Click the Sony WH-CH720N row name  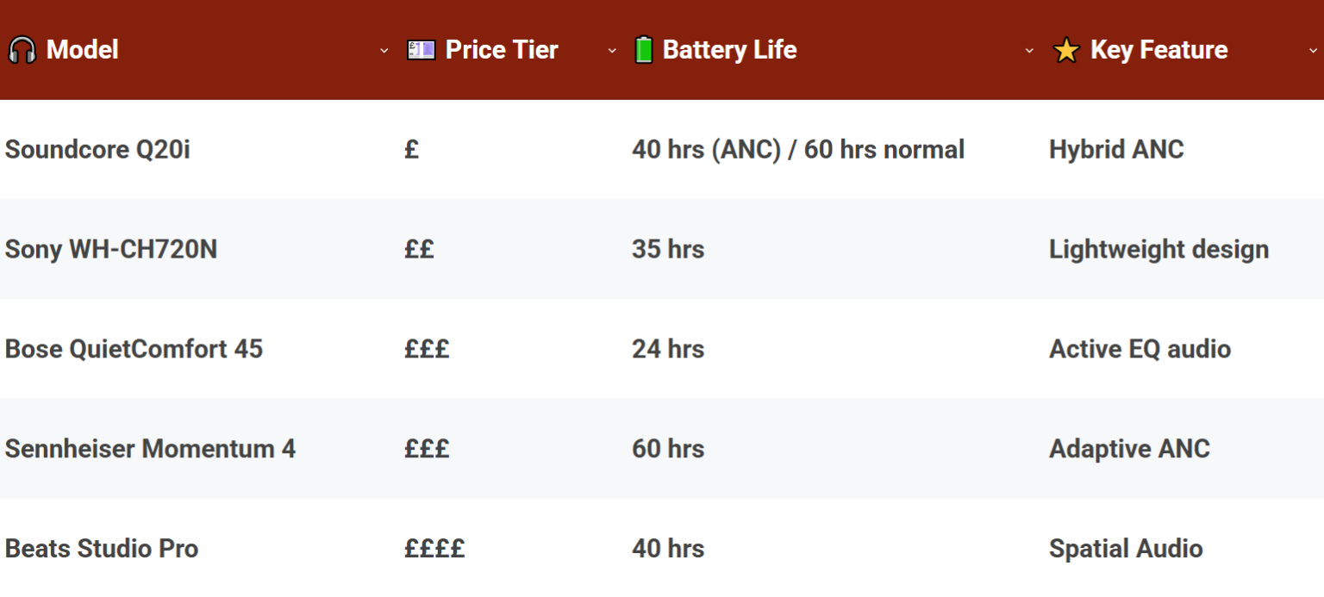pyautogui.click(x=111, y=250)
